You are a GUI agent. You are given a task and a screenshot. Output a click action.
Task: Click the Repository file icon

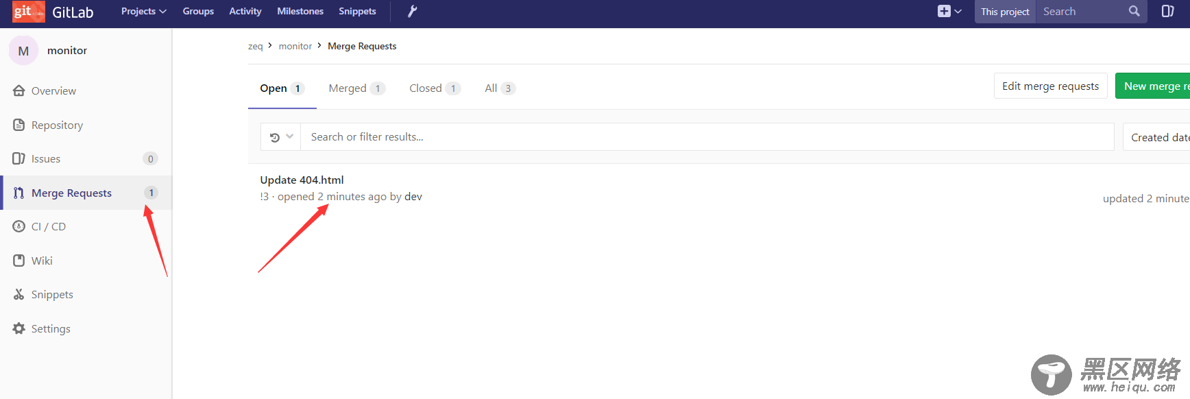click(x=19, y=125)
